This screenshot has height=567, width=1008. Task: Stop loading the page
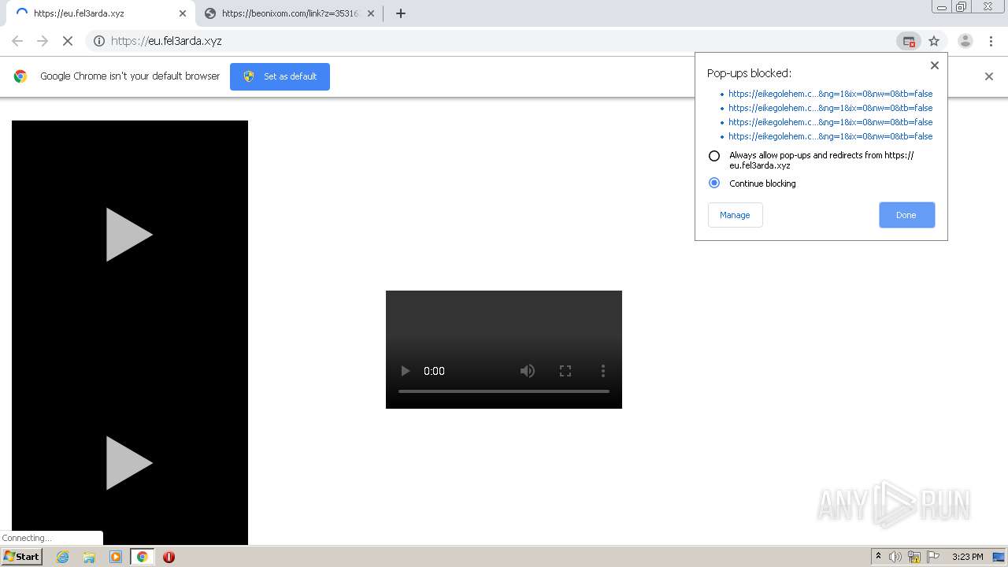(68, 41)
